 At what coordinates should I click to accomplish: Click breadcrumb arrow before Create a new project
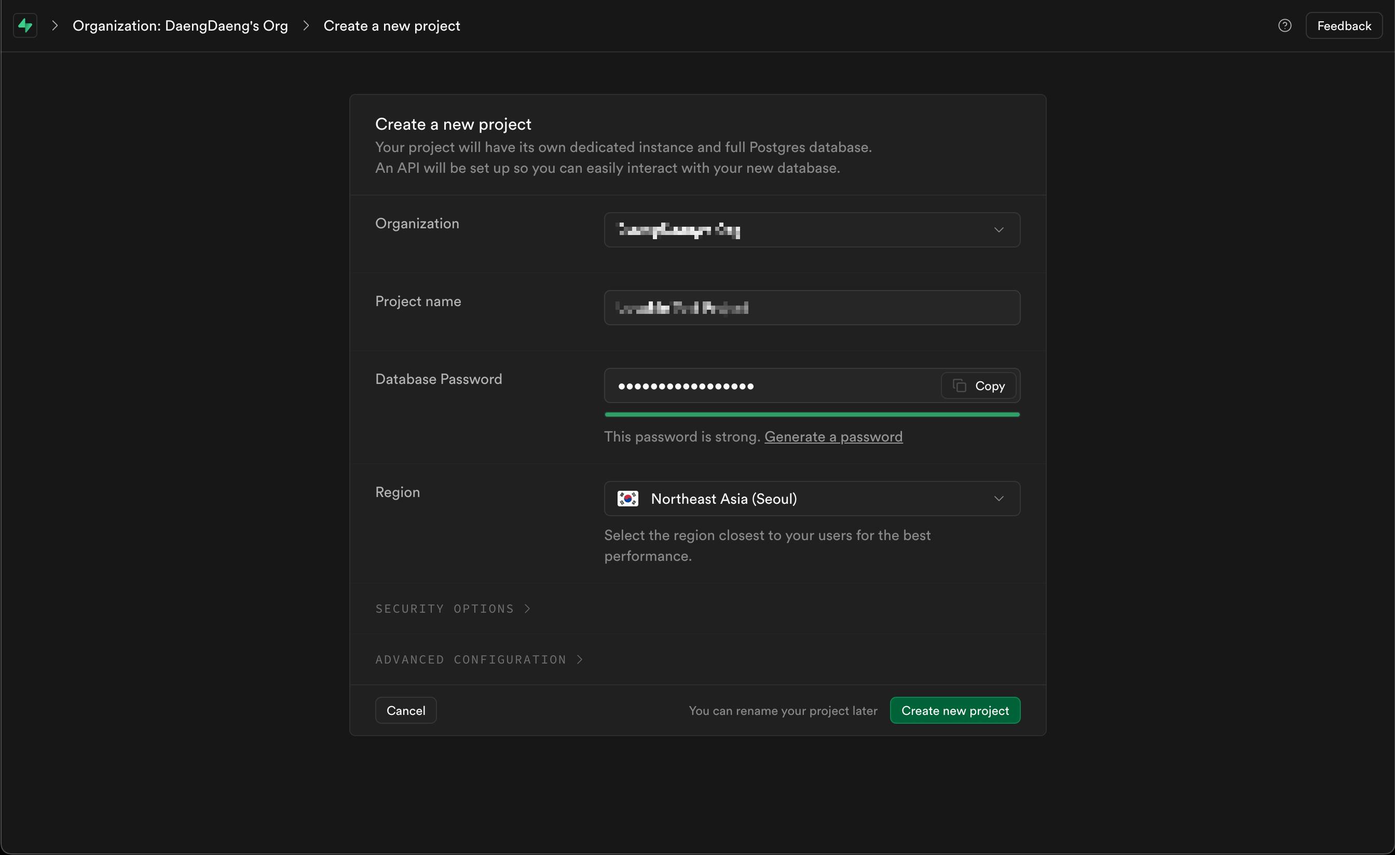(x=306, y=25)
